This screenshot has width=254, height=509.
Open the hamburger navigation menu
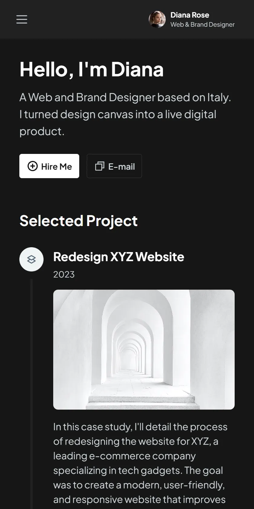(x=22, y=19)
